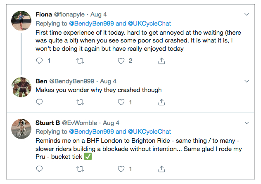Like Fiona's tweet with 2 likes
The image size is (261, 184).
(121, 61)
